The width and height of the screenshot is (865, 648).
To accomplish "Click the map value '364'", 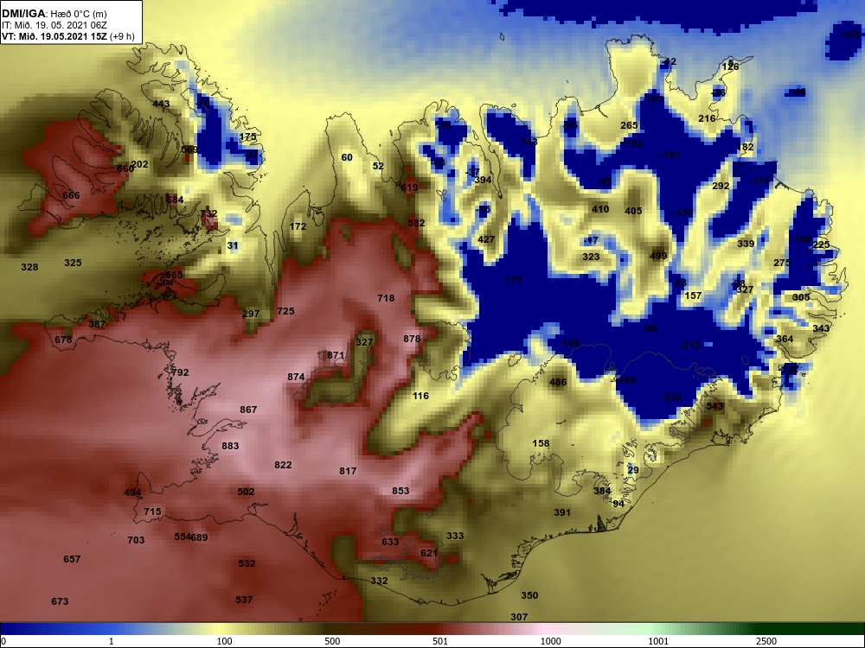I will (x=785, y=339).
